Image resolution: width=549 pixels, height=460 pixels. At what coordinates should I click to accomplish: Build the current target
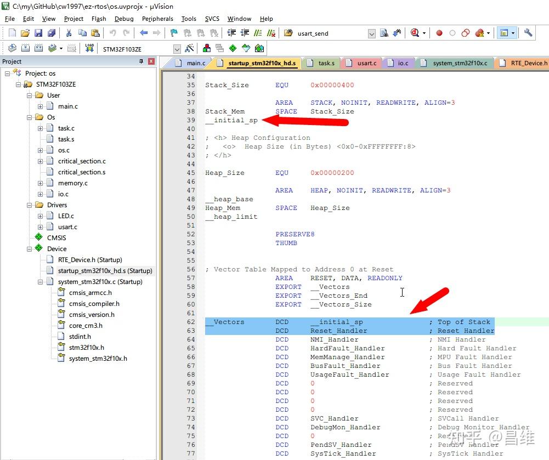(26, 48)
